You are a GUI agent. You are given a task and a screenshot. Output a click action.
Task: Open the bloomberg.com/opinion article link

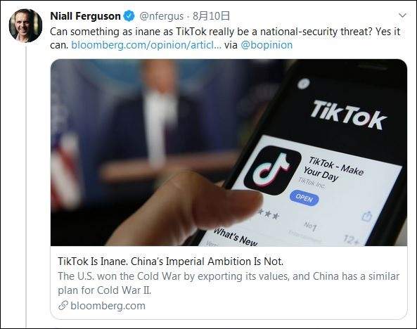pos(146,45)
